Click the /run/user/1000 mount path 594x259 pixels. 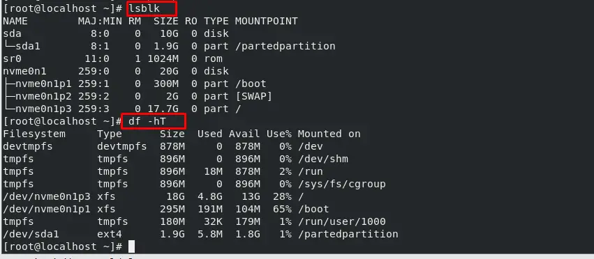[342, 221]
